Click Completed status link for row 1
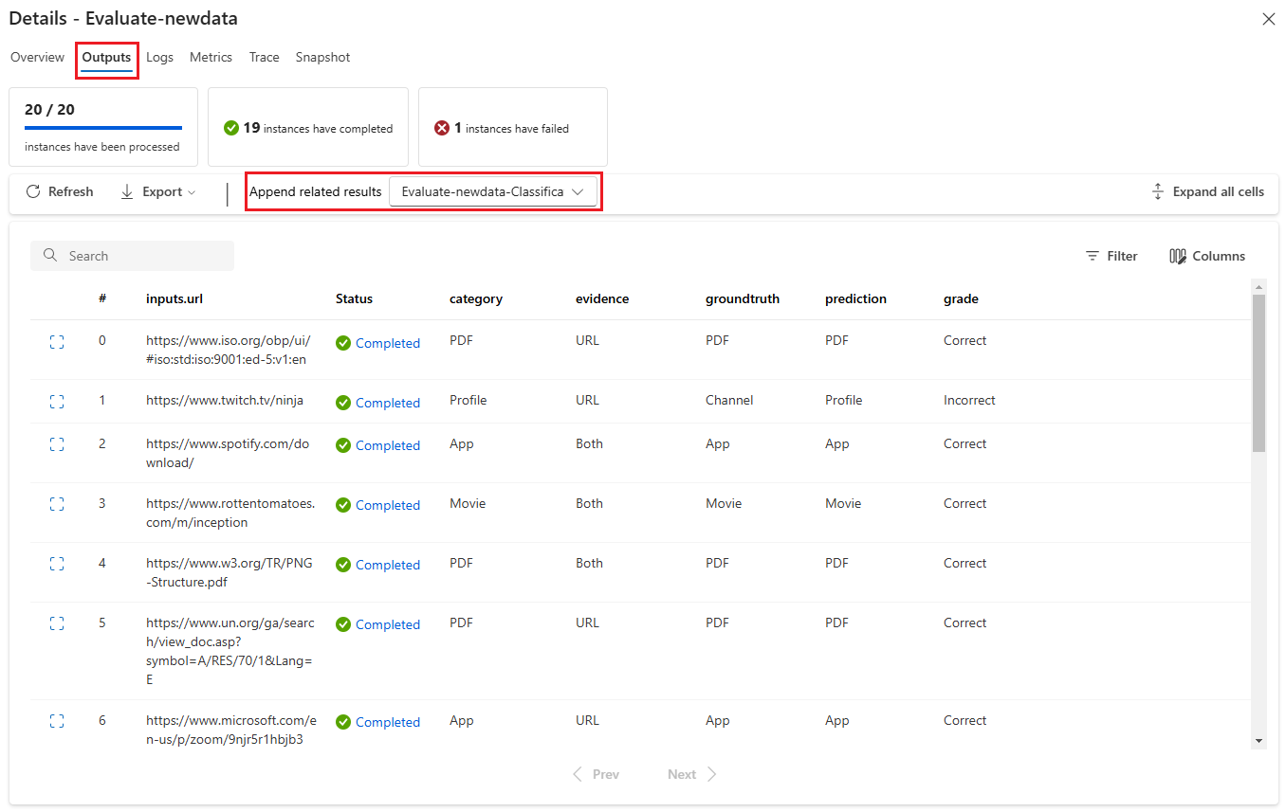 coord(387,403)
